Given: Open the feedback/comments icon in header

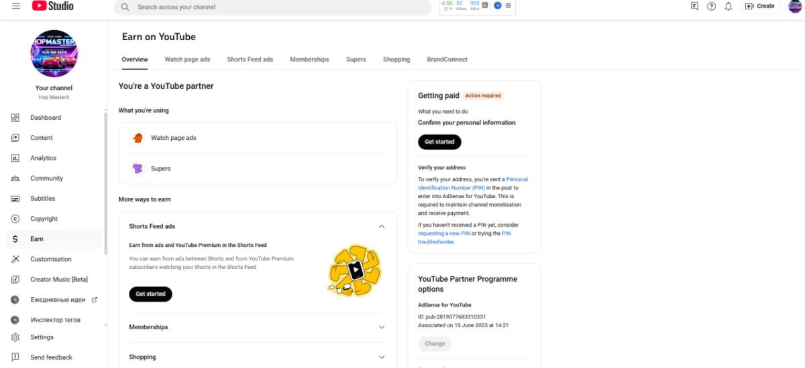Looking at the screenshot, I should (x=694, y=6).
